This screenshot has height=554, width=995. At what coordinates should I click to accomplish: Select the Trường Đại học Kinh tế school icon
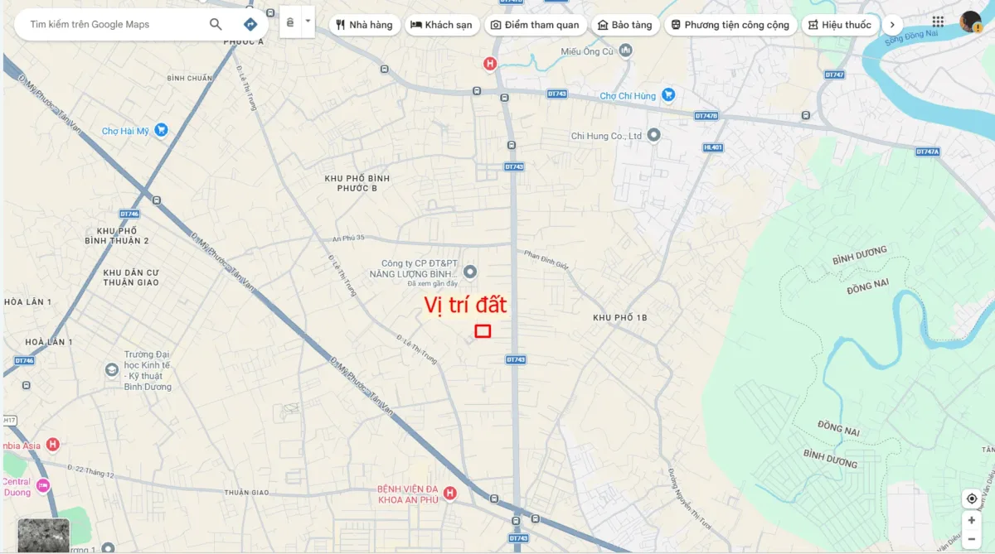pyautogui.click(x=112, y=370)
